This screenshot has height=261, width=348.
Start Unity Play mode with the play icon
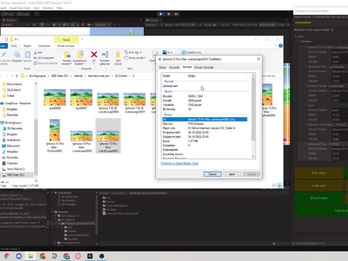(x=161, y=14)
